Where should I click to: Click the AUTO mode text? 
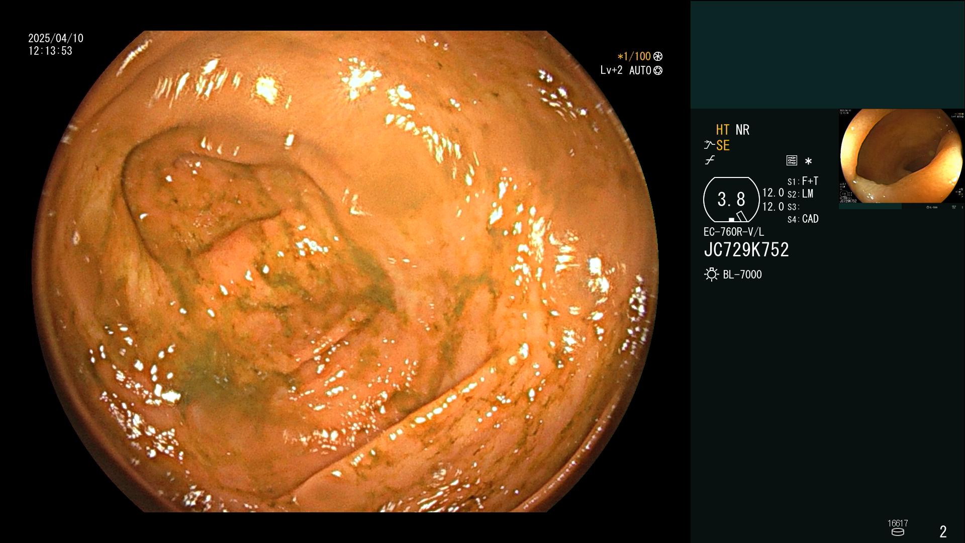640,70
